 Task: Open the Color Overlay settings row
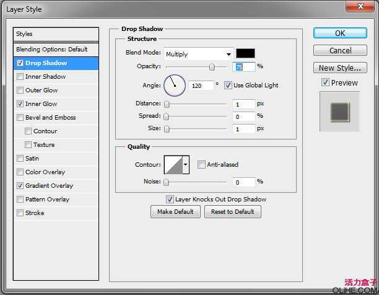point(56,172)
